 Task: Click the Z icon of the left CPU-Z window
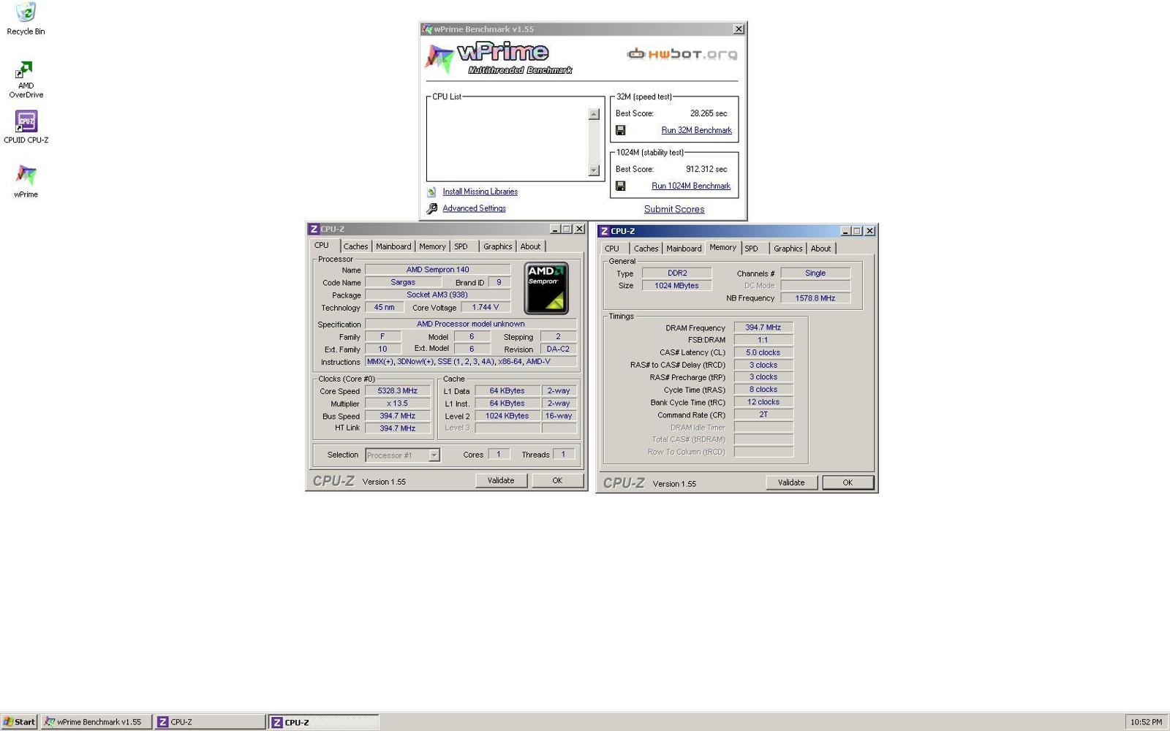[x=314, y=229]
